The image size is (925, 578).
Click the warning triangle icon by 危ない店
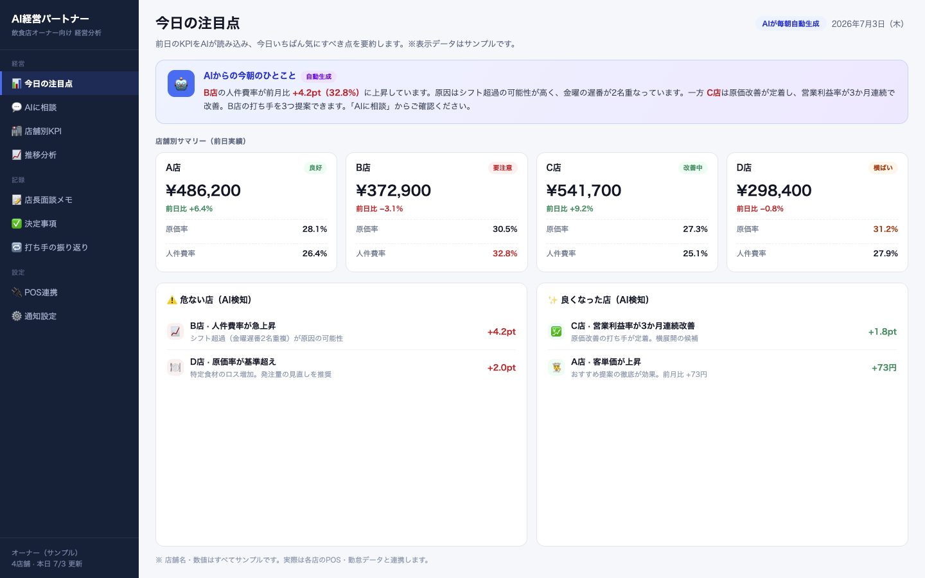[172, 300]
